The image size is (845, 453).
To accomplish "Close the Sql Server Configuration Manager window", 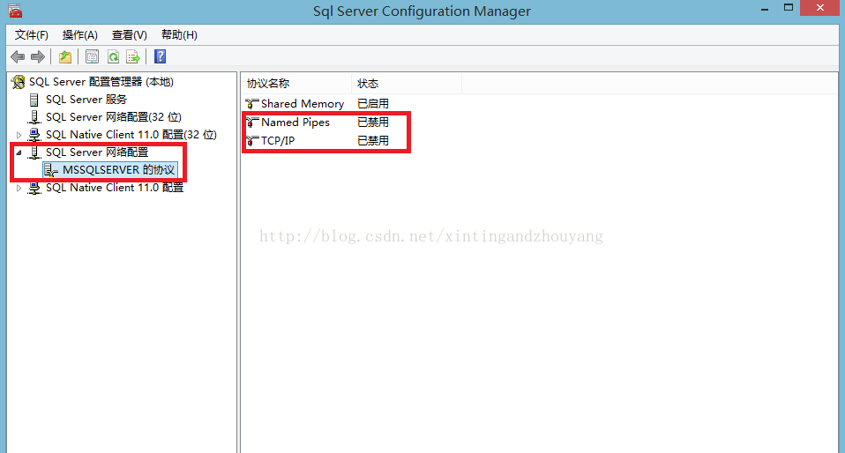I will coord(819,8).
